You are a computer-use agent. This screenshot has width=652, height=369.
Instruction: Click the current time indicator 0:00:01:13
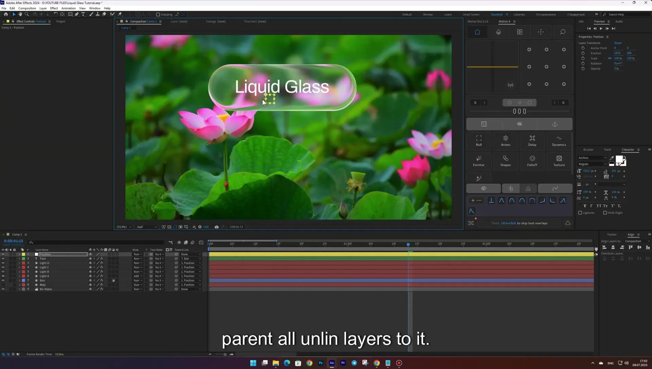[x=14, y=241]
